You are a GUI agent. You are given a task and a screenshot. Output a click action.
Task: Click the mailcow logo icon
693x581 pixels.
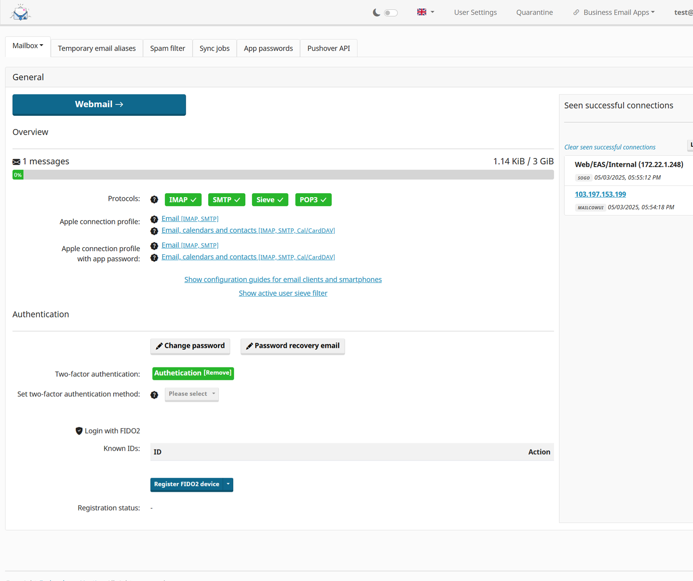point(20,13)
